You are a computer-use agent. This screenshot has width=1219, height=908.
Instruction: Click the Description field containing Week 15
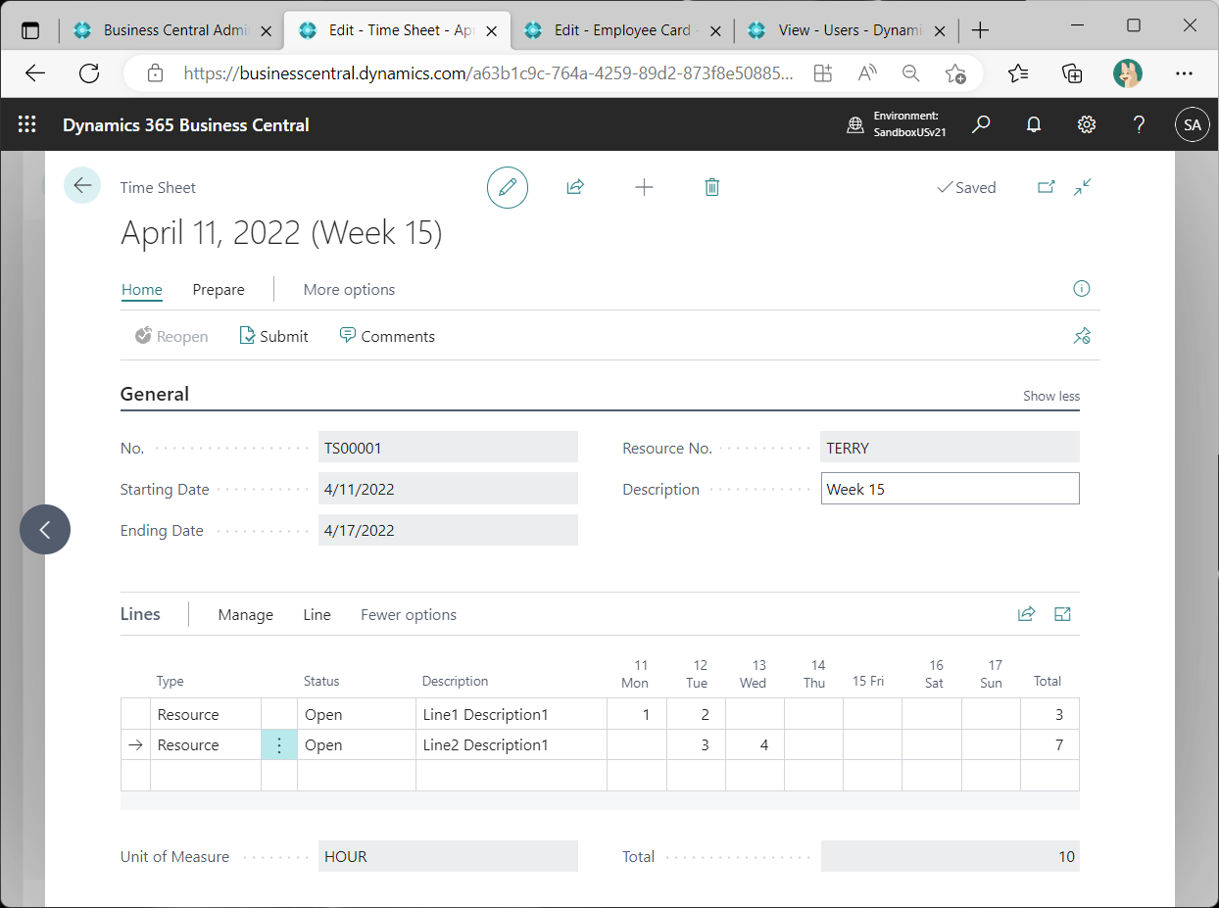coord(949,489)
